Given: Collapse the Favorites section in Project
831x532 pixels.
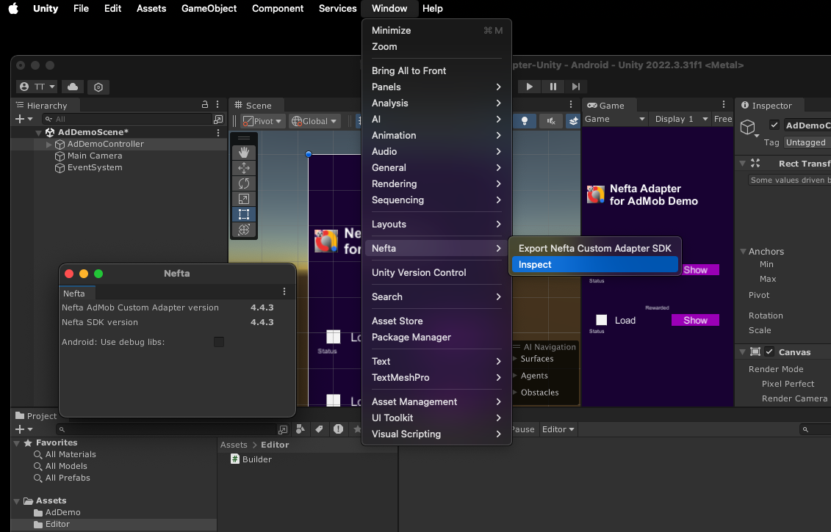Looking at the screenshot, I should pos(17,443).
